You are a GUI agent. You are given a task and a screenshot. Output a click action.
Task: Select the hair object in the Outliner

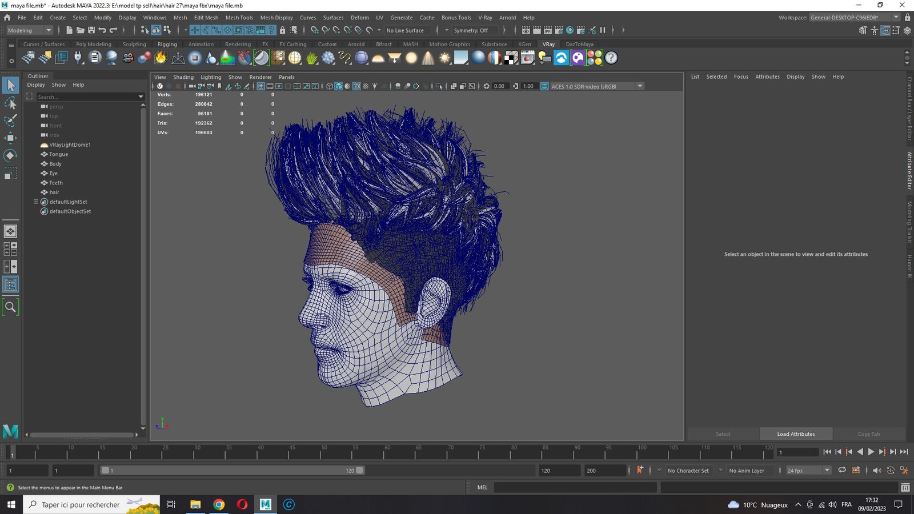point(54,192)
